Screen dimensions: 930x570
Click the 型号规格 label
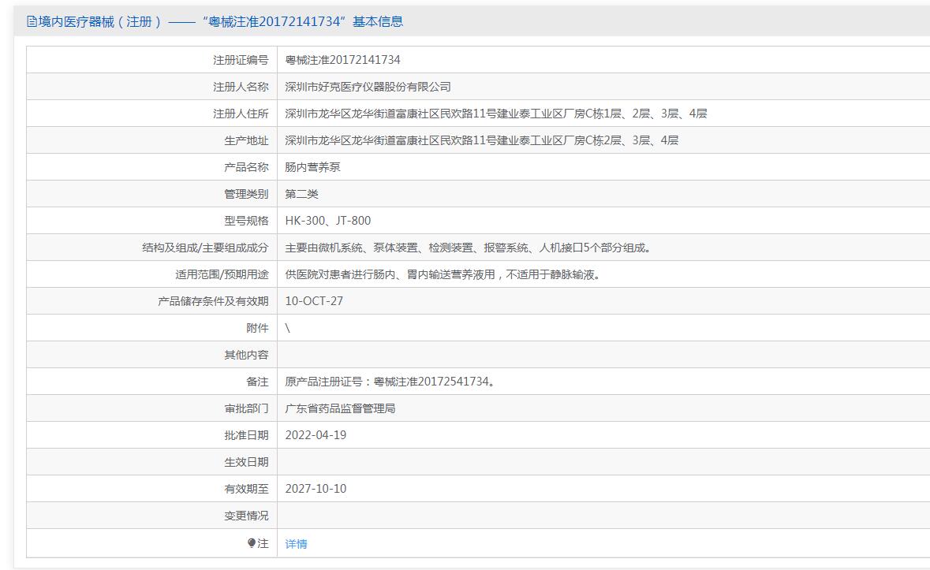point(246,221)
